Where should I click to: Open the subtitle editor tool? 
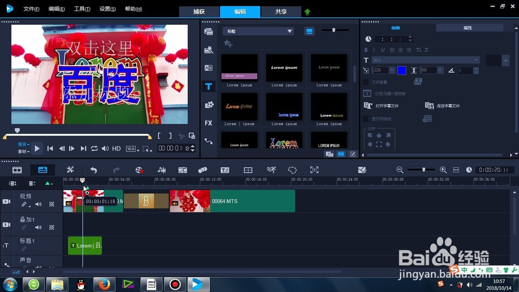(225, 170)
